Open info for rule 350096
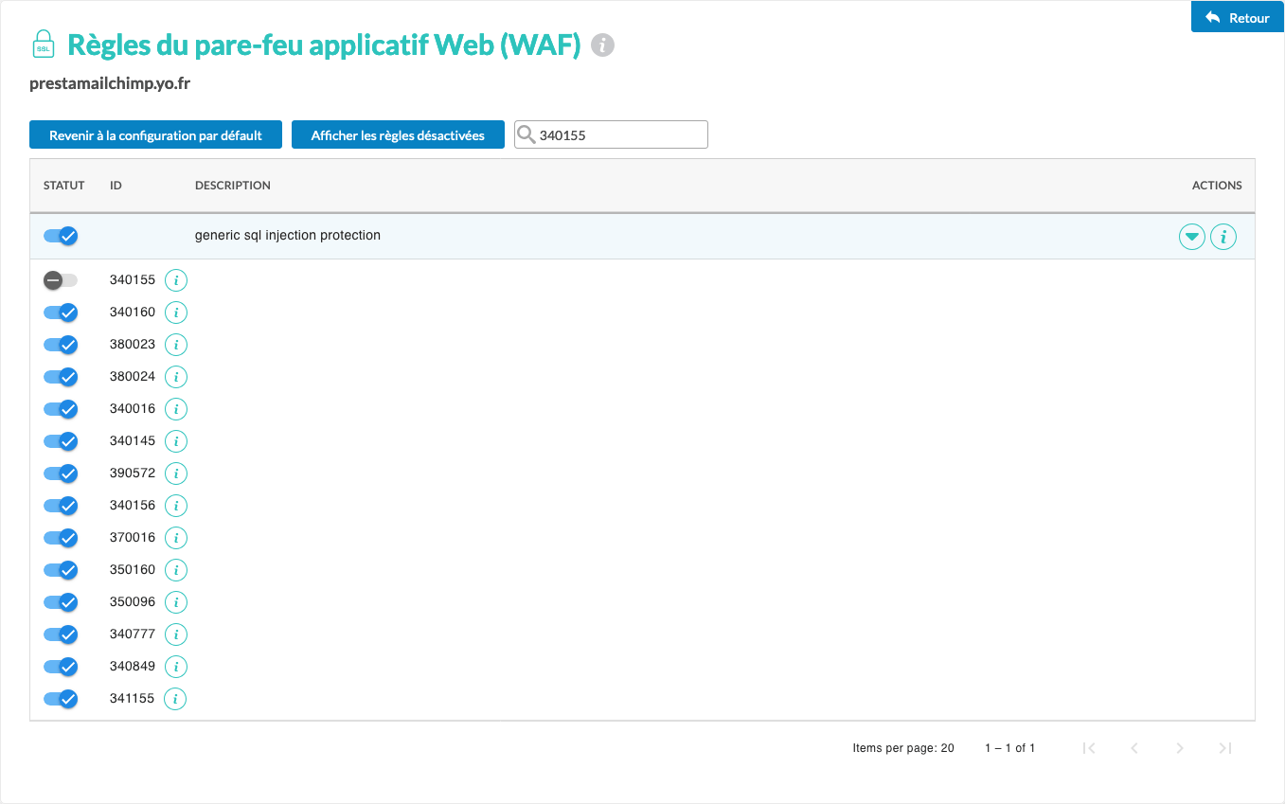The image size is (1285, 804). tap(176, 602)
